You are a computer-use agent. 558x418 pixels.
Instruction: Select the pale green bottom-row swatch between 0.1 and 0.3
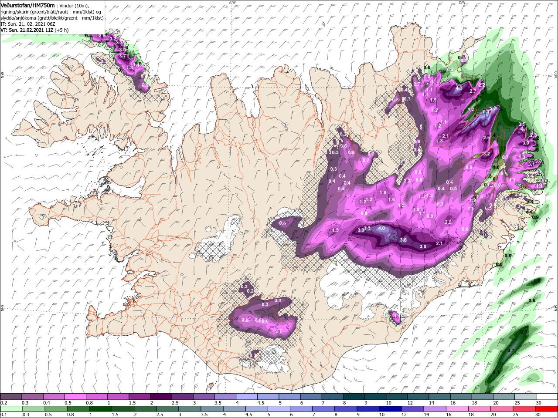[11, 409]
